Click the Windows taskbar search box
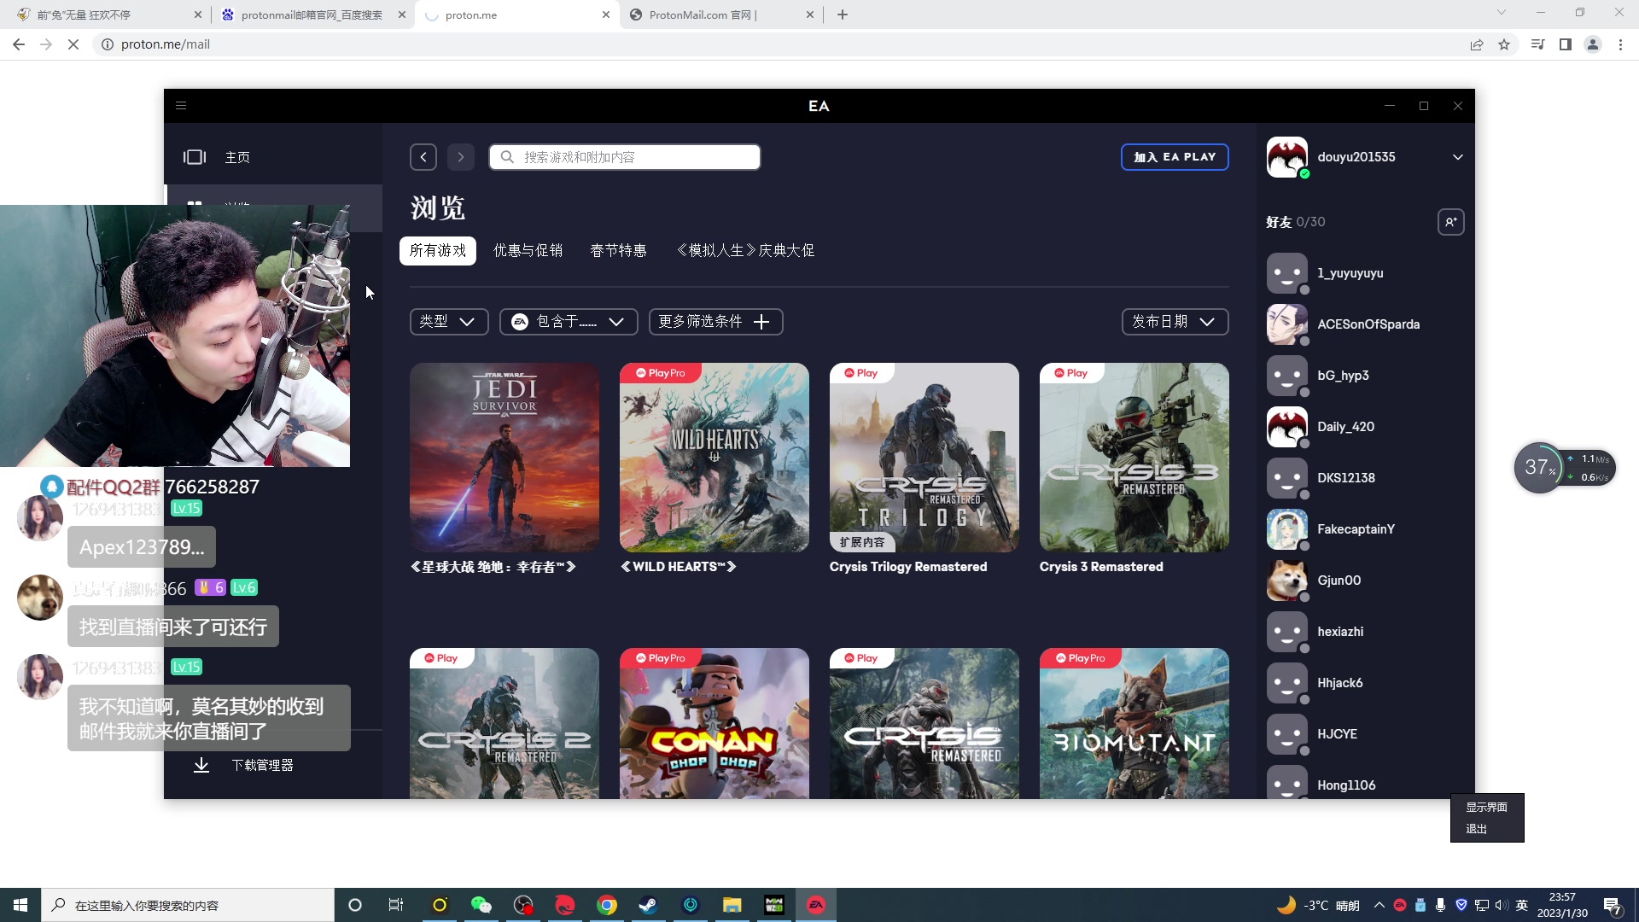The height and width of the screenshot is (922, 1639). [188, 905]
